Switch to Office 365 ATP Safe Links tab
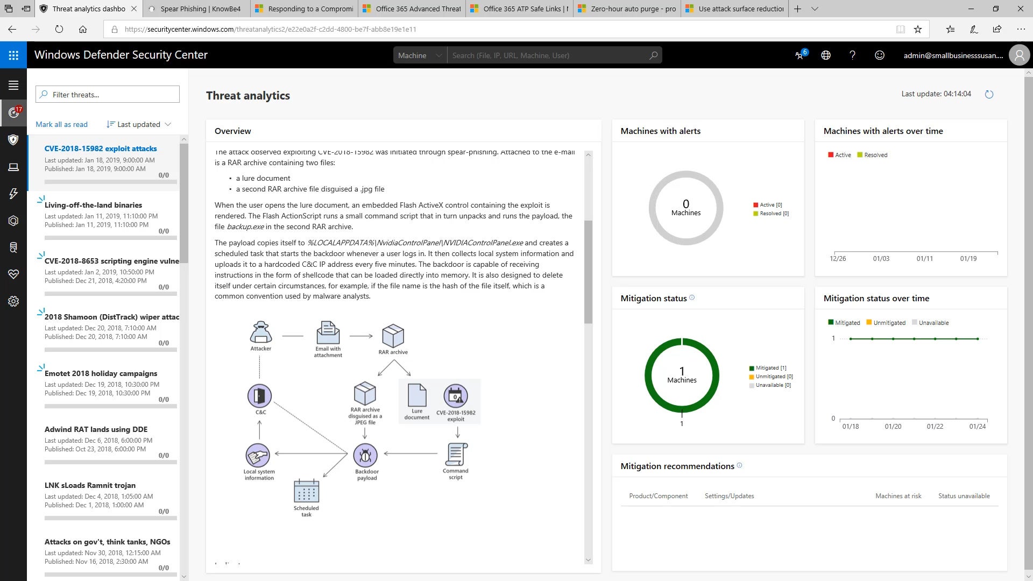This screenshot has height=581, width=1033. [x=519, y=9]
